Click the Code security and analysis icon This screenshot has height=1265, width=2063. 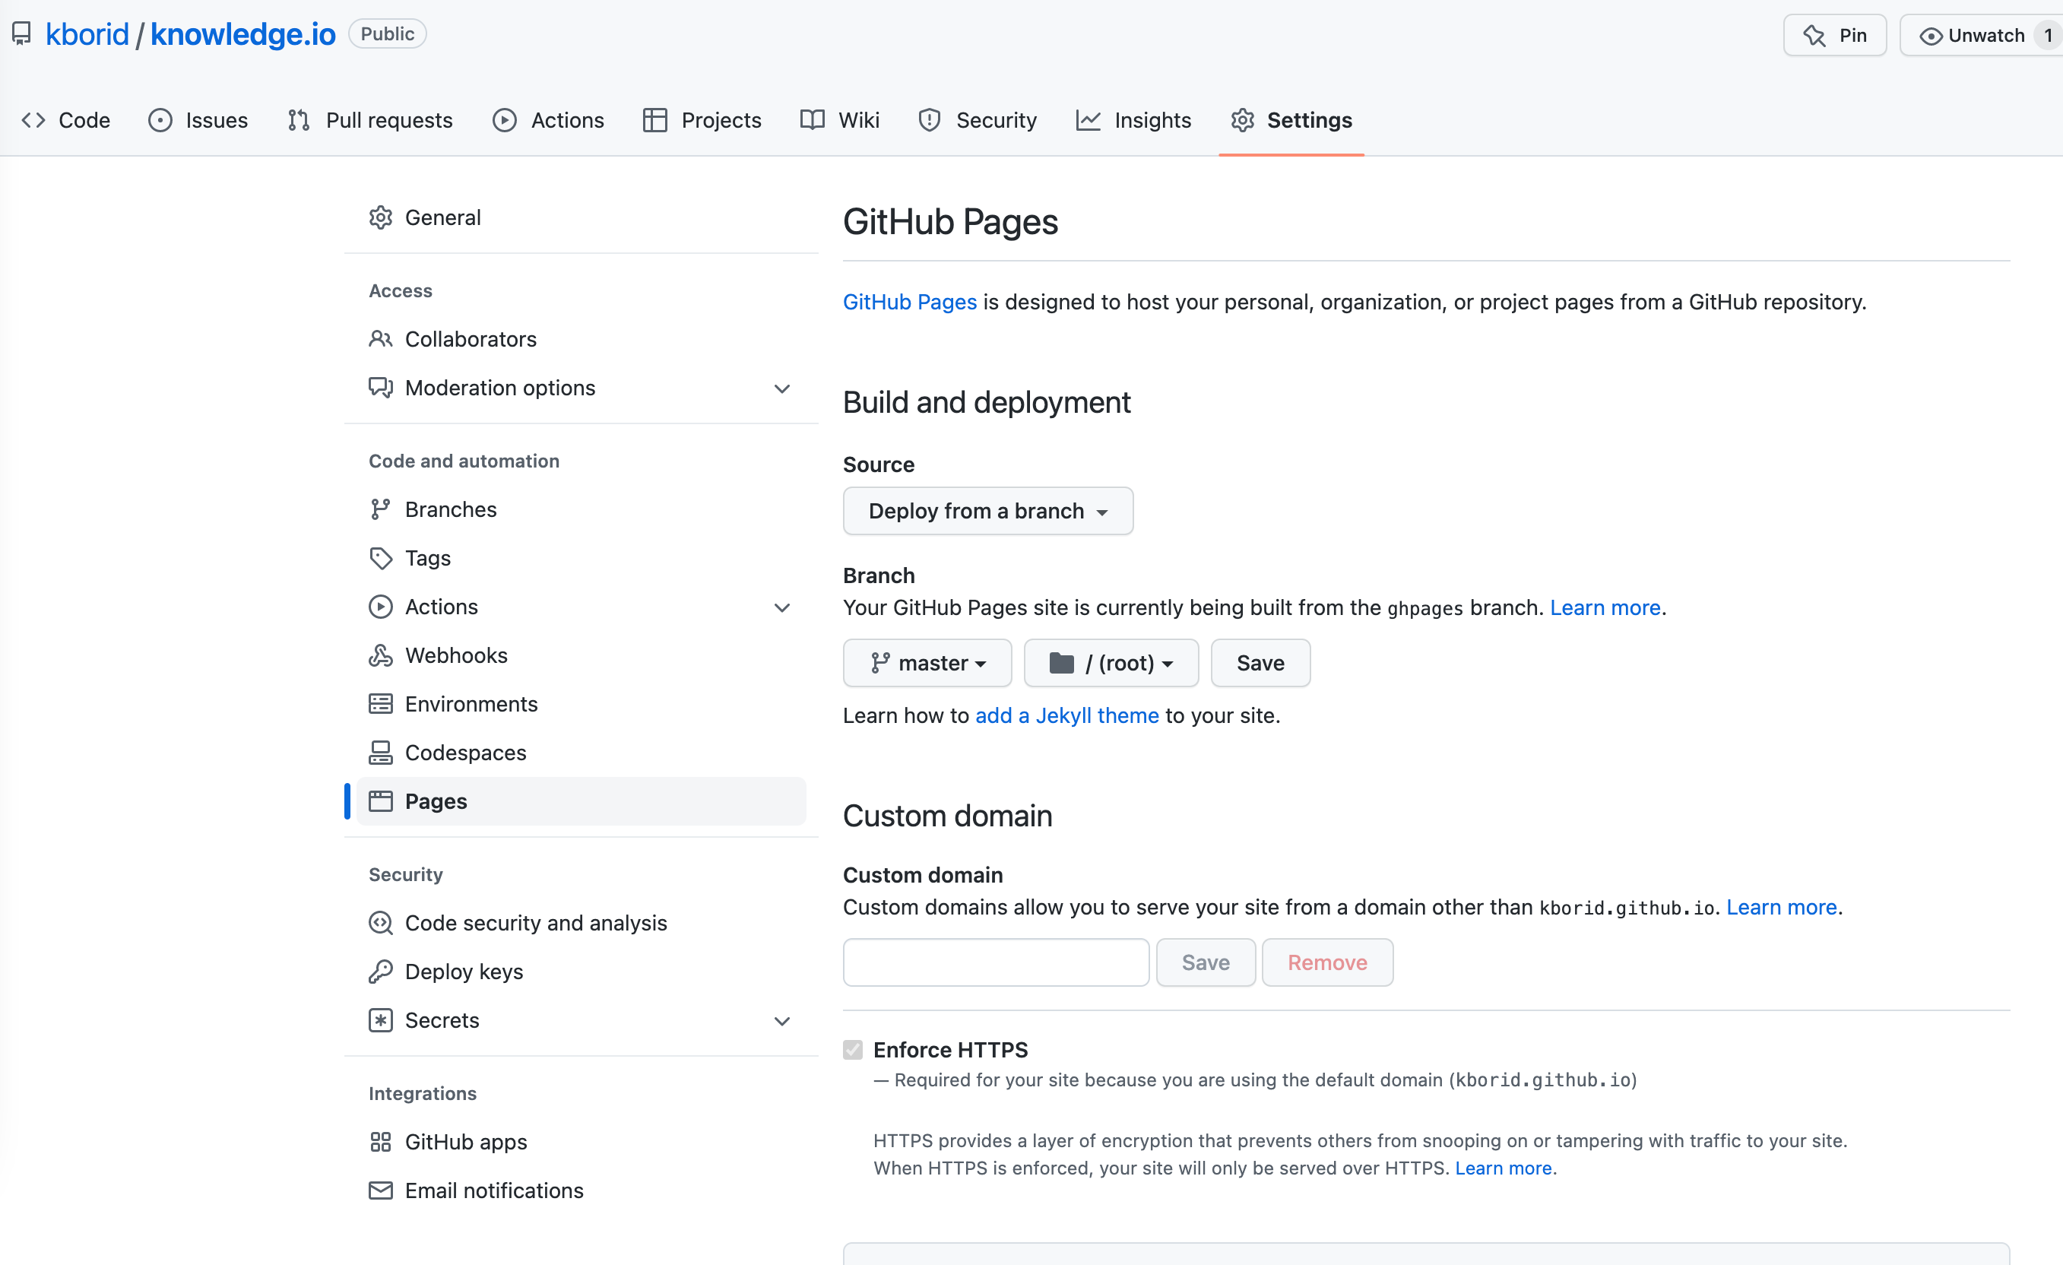coord(380,923)
